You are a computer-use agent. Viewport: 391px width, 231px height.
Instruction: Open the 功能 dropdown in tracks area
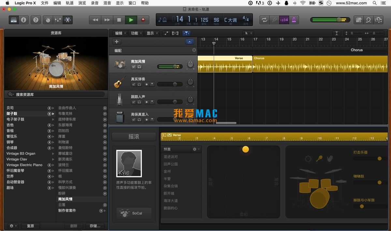136,33
